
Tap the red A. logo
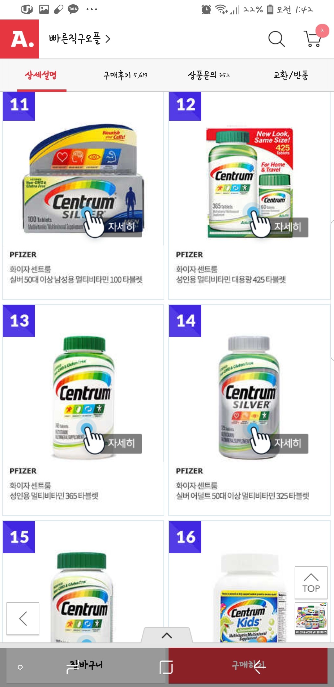coord(19,39)
